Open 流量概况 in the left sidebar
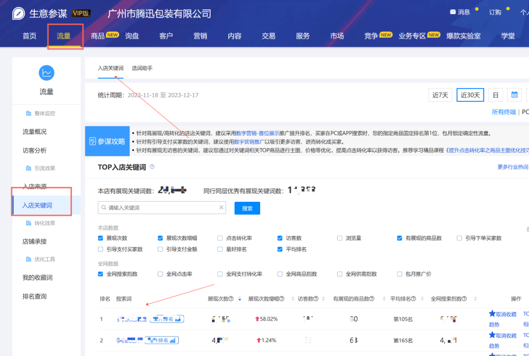 tap(35, 132)
